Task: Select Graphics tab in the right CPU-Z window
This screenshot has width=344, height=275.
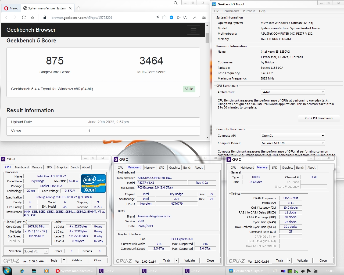Action: pyautogui.click(x=288, y=168)
